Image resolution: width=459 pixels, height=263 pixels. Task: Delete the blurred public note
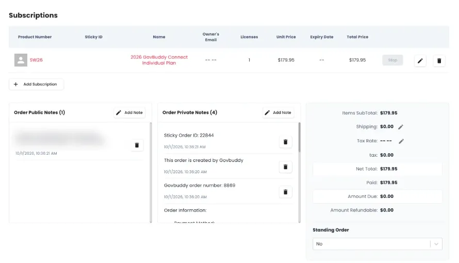[x=137, y=145]
